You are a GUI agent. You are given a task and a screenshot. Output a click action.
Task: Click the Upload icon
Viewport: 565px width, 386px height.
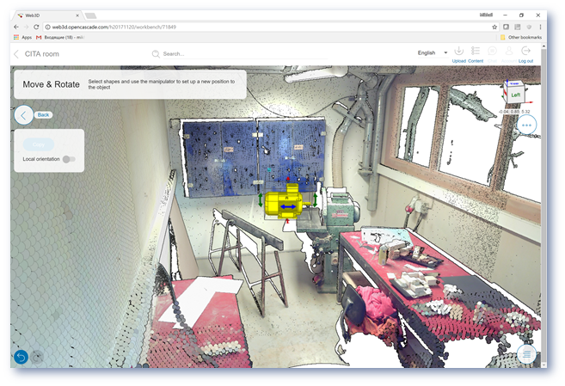tap(458, 52)
